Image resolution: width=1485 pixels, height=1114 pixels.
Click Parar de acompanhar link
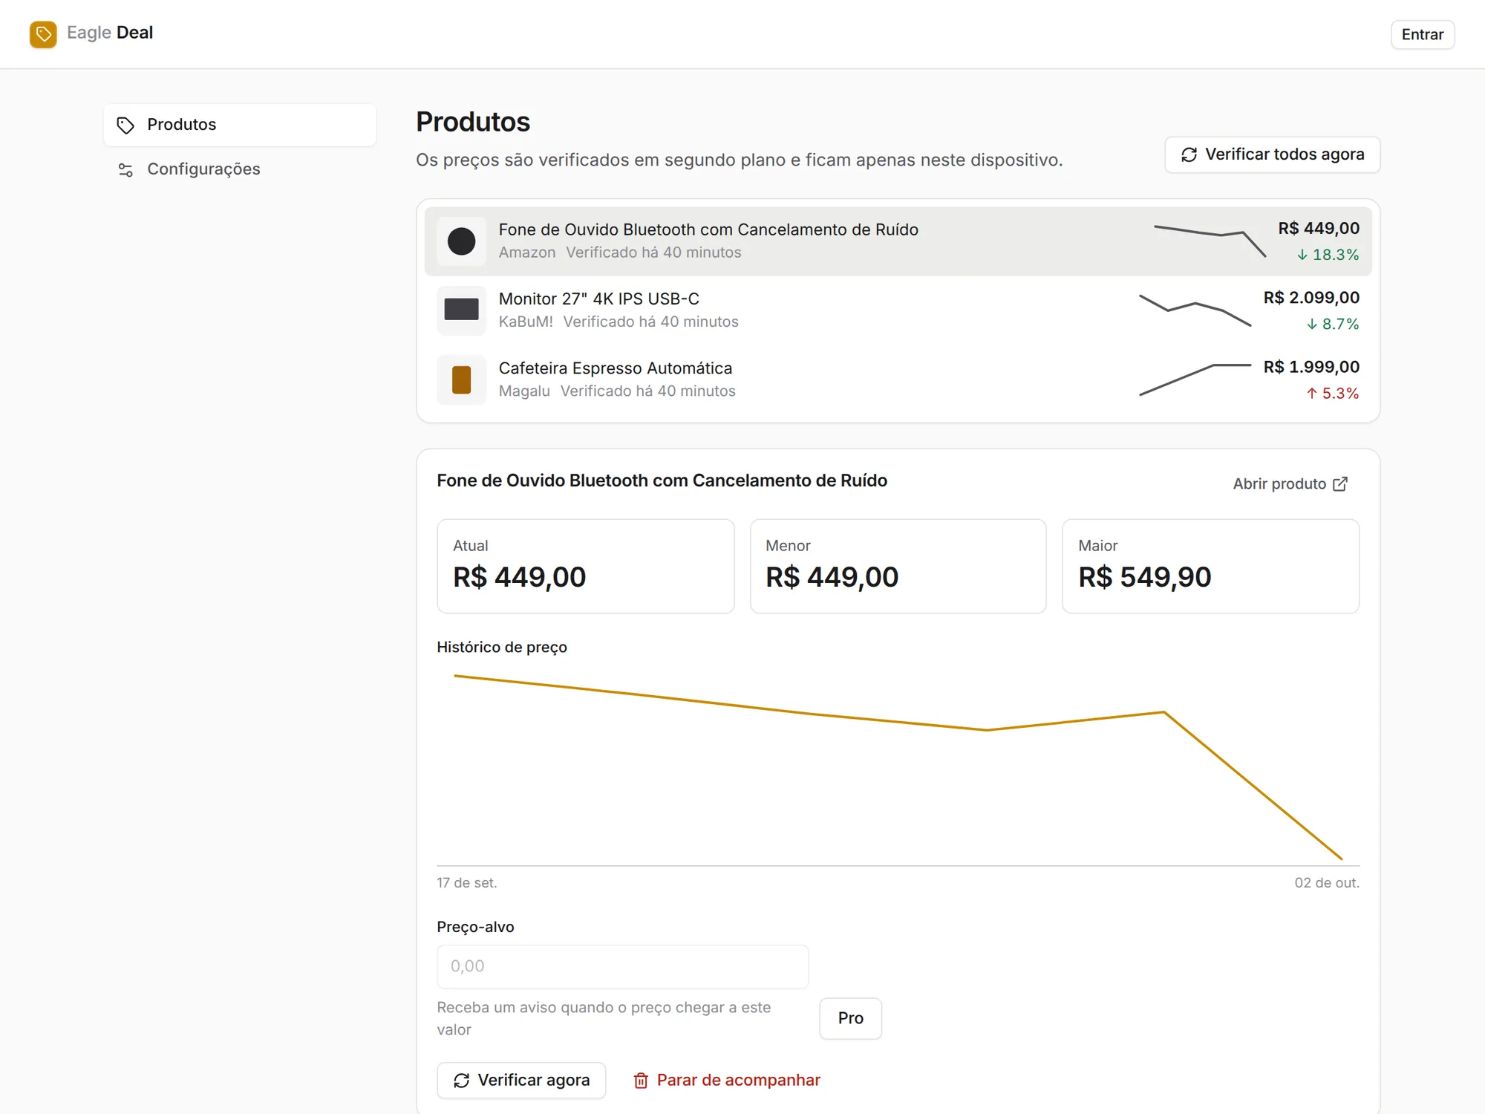point(726,1081)
